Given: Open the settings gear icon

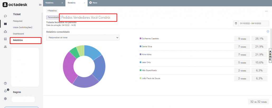Looking at the screenshot, I should tap(5, 99).
